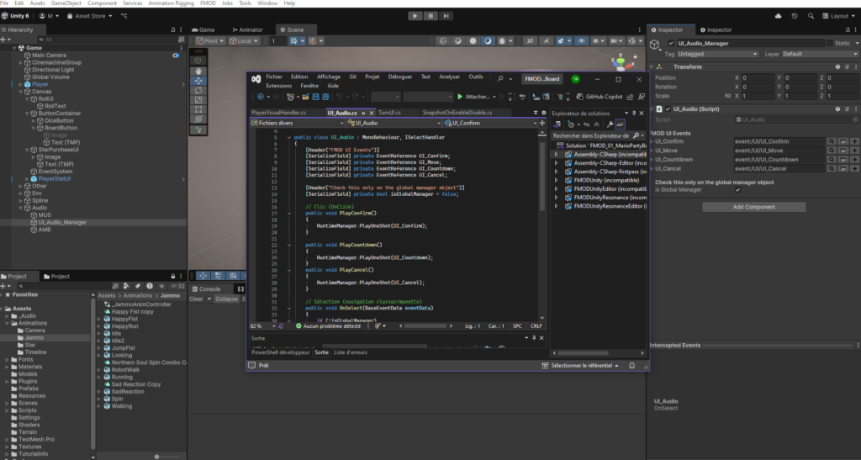Open the GitHub Copilot icon in Visual Studio

coord(579,97)
